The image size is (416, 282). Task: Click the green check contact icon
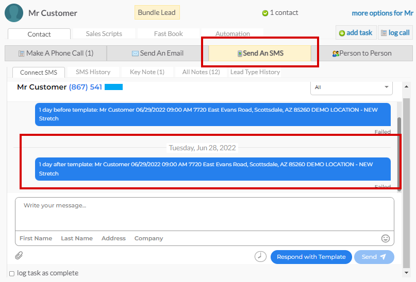(x=265, y=13)
